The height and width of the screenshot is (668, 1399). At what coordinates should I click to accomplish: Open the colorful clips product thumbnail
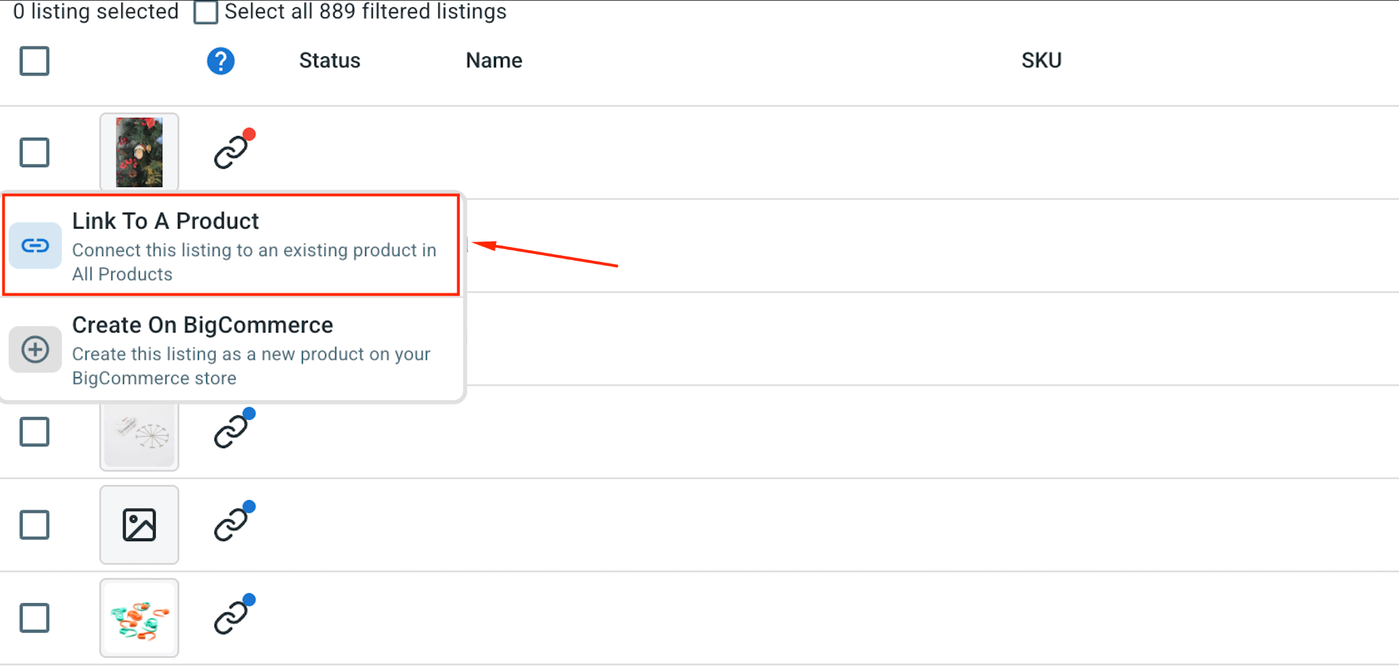[139, 618]
